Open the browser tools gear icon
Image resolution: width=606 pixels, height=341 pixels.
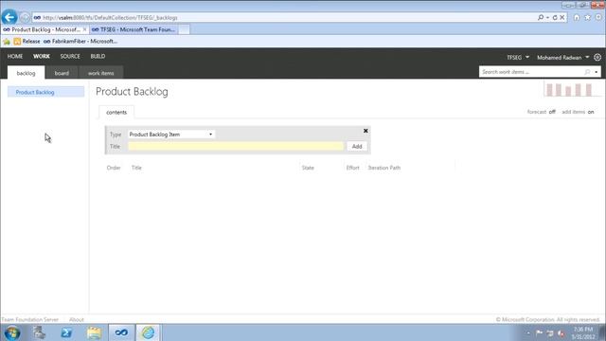[598, 17]
